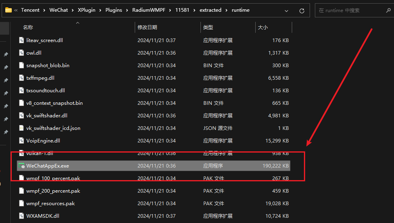Expand the chevron after Plugins breadcrumb
Screen dimensions: 394x223
(127, 10)
